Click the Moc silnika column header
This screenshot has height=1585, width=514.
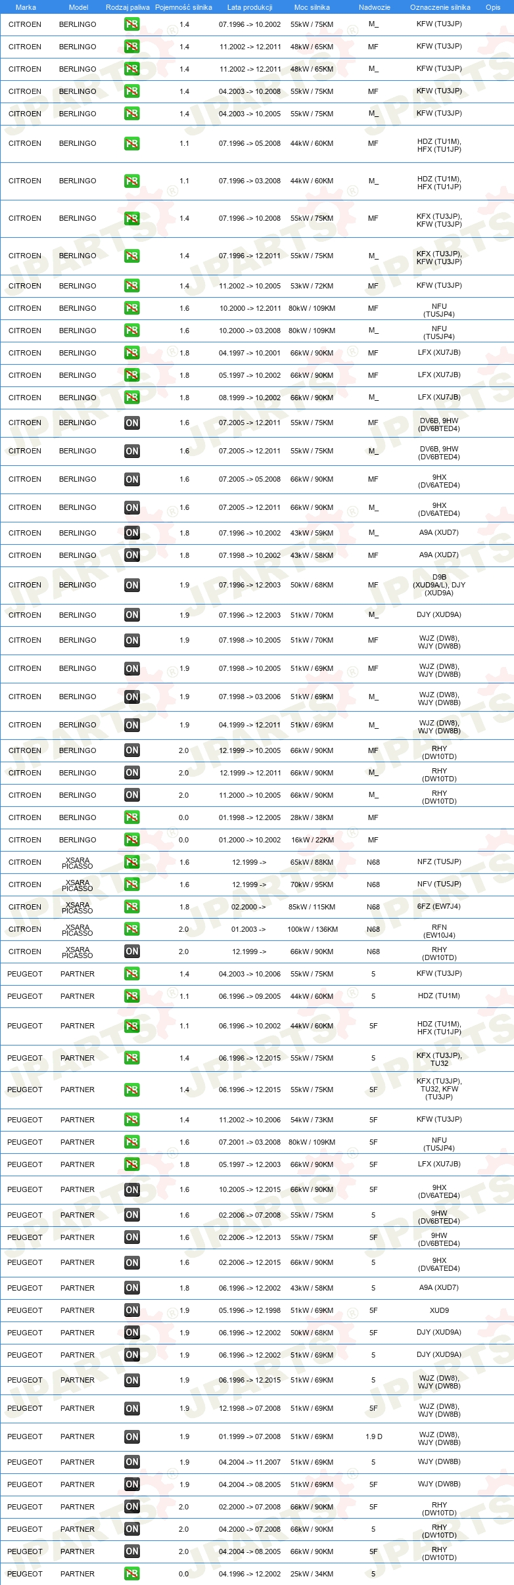(x=312, y=7)
